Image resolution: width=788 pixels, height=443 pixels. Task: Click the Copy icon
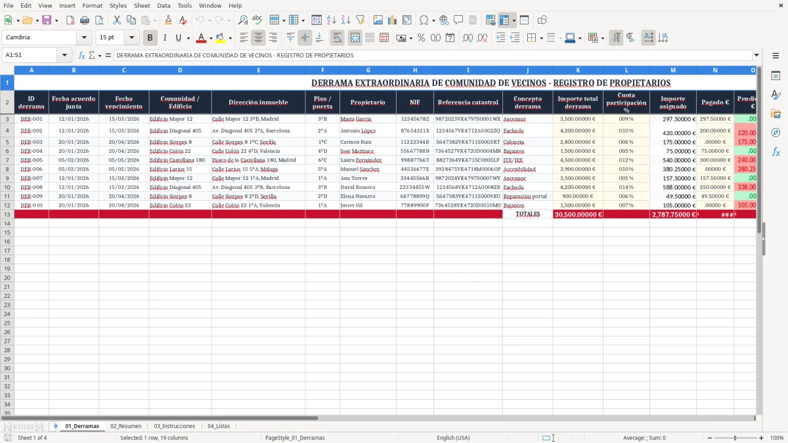(131, 20)
